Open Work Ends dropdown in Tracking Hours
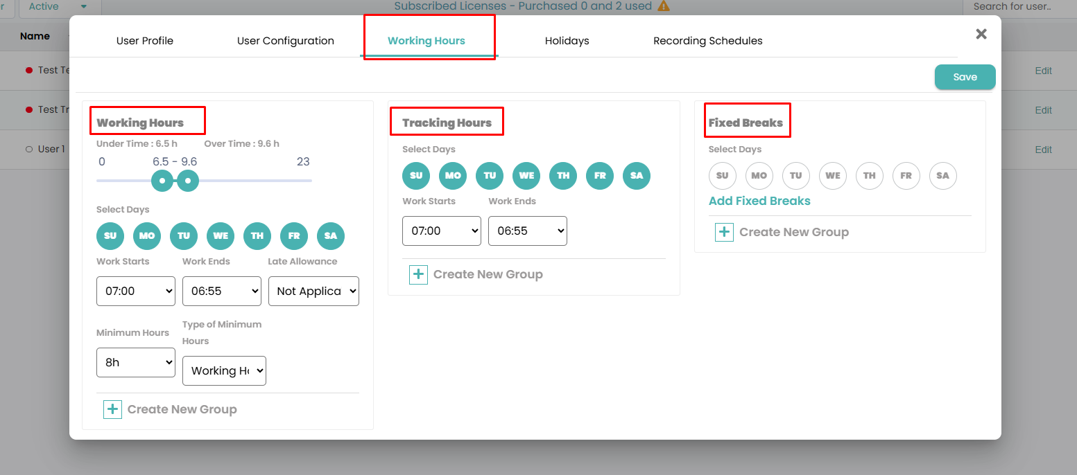This screenshot has width=1077, height=475. pos(528,231)
